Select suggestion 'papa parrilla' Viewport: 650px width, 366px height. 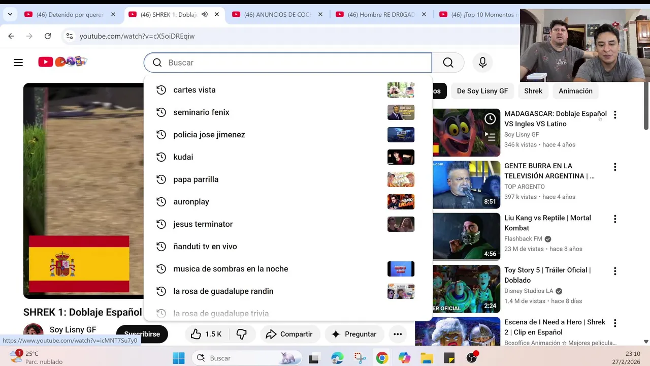tap(288, 179)
